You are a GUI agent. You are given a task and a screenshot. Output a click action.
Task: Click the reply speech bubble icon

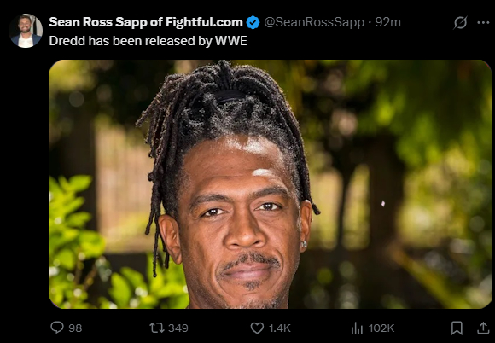tap(57, 328)
